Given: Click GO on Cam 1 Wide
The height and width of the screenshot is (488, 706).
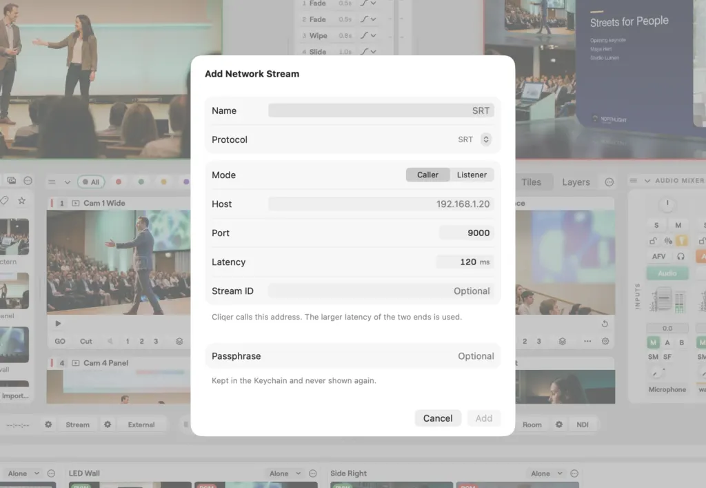Looking at the screenshot, I should [60, 341].
